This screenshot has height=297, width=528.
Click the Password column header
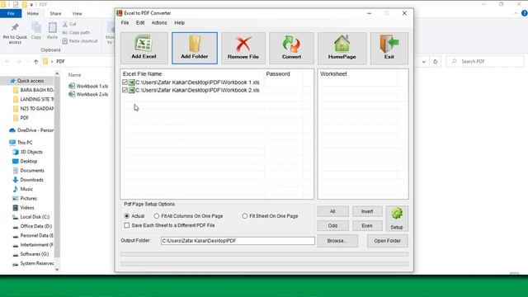tap(278, 73)
